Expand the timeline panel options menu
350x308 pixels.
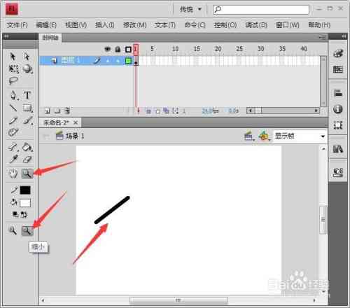323,37
